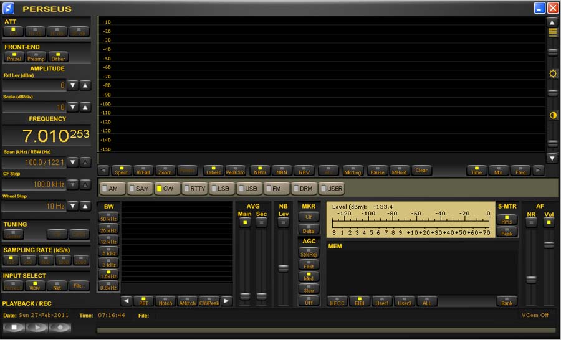Screen dimensions: 561x340
Task: Click the stop playback button
Action: pyautogui.click(x=14, y=327)
